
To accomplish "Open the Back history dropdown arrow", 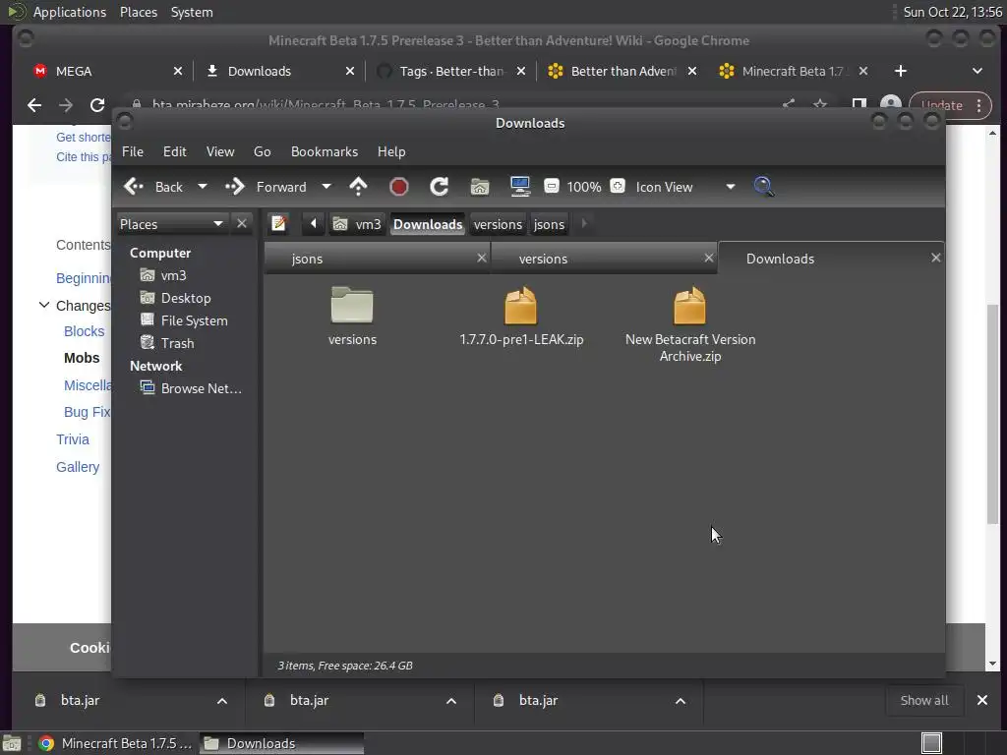I will 203,187.
